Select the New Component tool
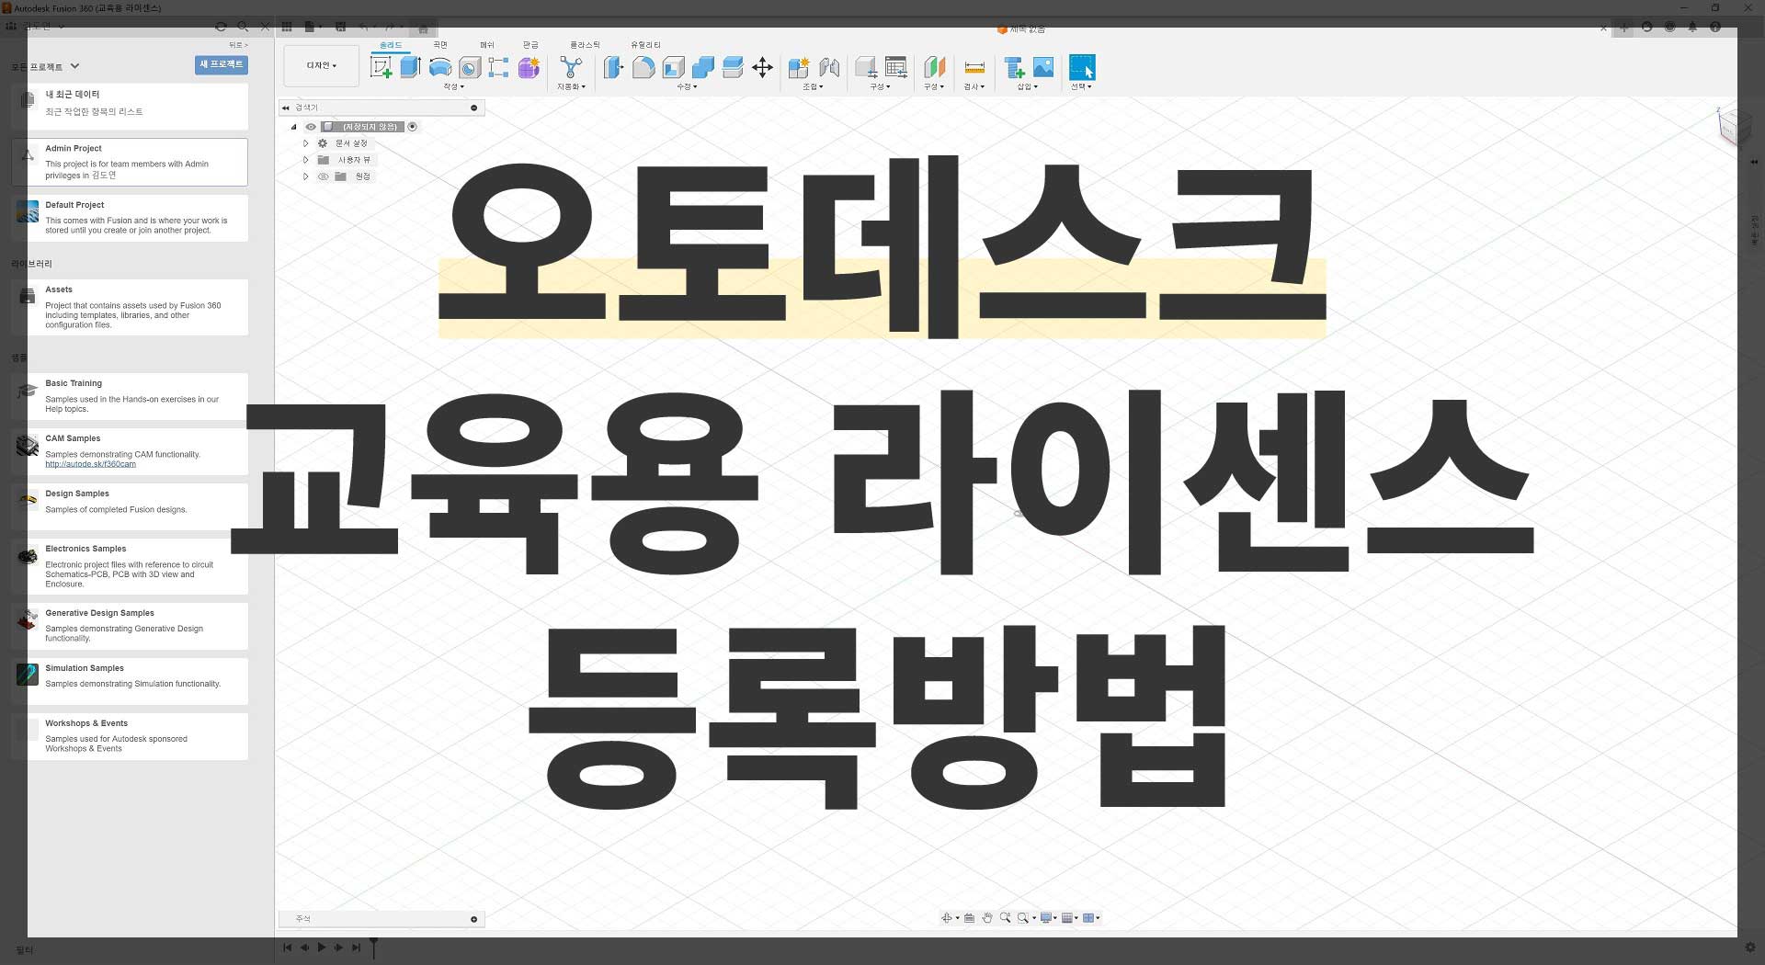This screenshot has width=1765, height=965. (x=799, y=67)
